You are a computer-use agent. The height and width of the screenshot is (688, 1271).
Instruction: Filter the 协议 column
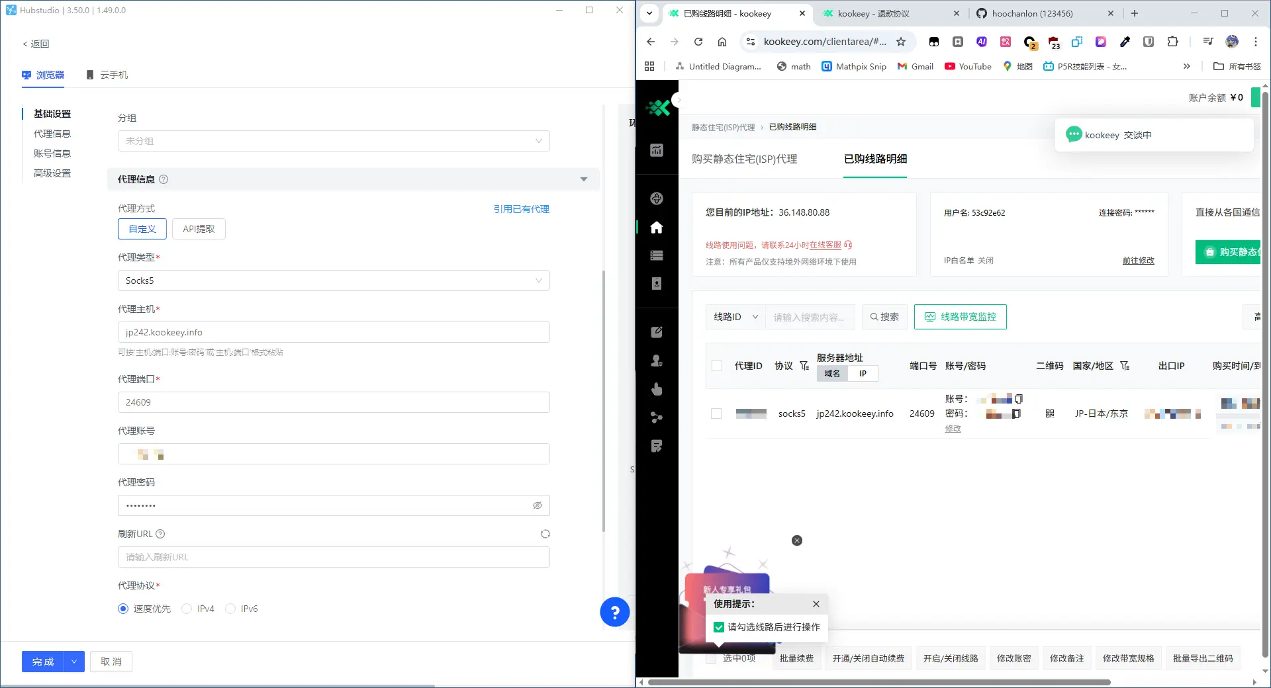click(804, 366)
